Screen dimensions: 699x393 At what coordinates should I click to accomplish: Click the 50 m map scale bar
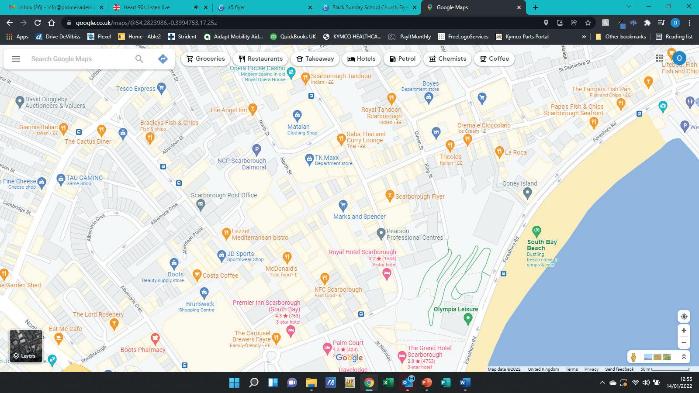click(x=664, y=369)
